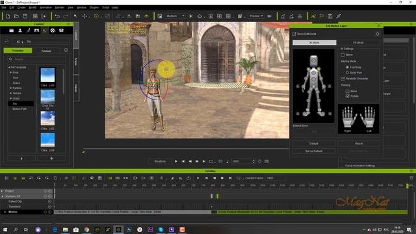Open gear settings in Edit Motion Layer
416x234 pixels.
(x=377, y=34)
